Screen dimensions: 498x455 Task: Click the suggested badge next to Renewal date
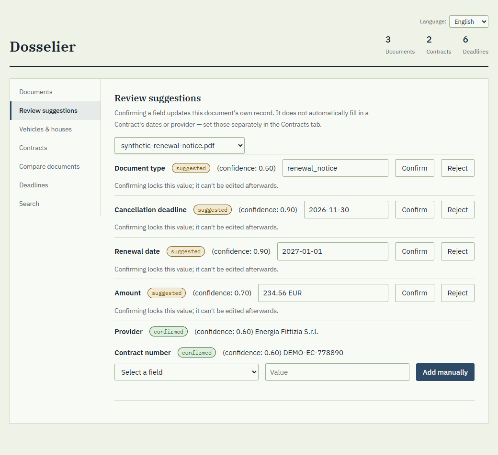point(186,251)
